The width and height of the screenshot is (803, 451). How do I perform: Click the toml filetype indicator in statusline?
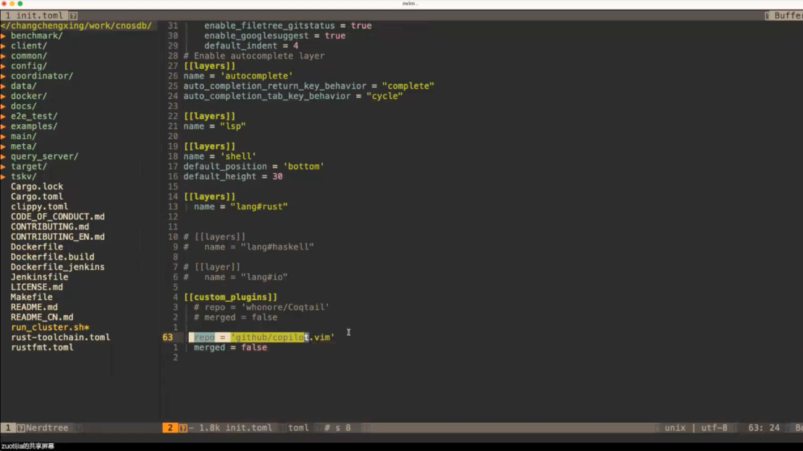pos(297,427)
